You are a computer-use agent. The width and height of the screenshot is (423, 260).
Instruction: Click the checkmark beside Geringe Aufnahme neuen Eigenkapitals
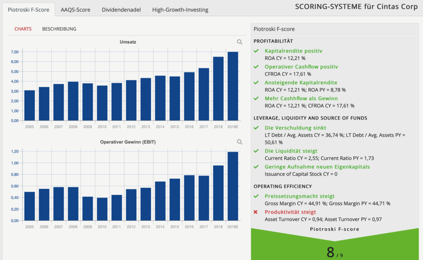pos(256,167)
